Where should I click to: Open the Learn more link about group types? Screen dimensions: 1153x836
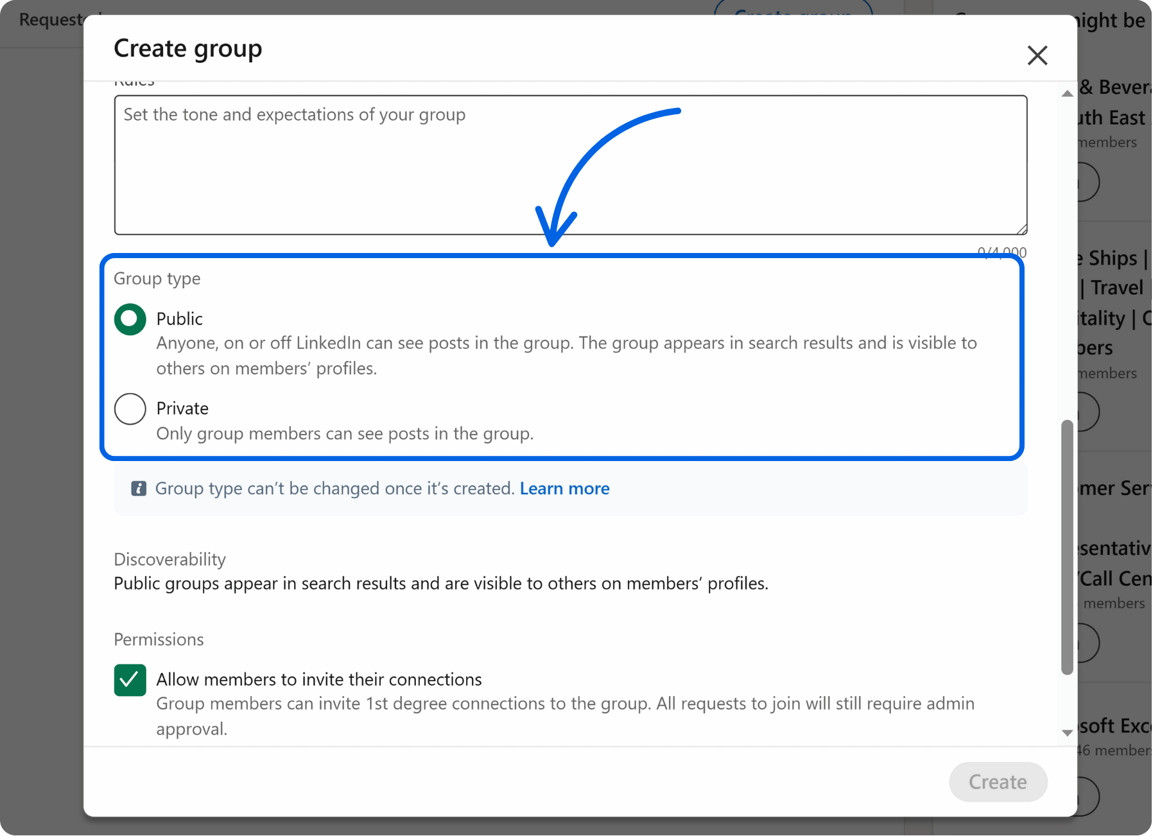pos(564,489)
